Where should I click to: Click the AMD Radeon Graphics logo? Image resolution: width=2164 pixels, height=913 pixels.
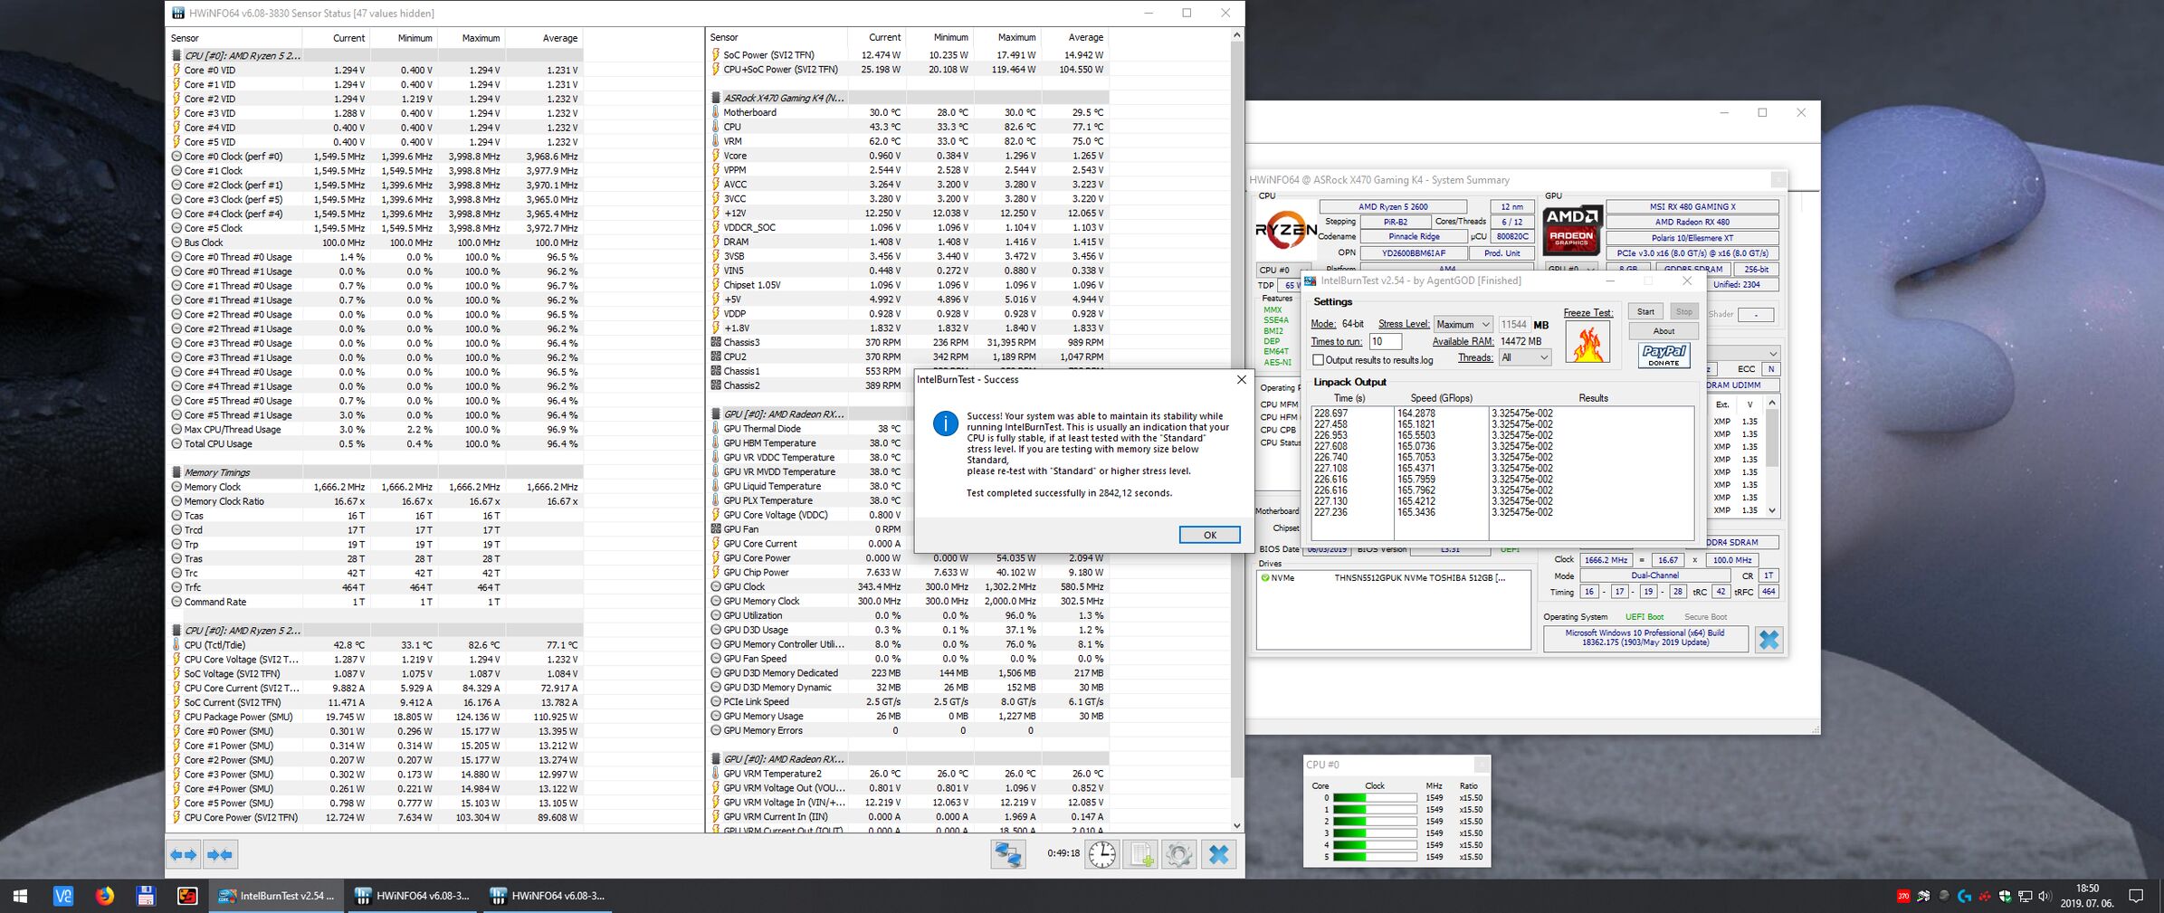1572,230
